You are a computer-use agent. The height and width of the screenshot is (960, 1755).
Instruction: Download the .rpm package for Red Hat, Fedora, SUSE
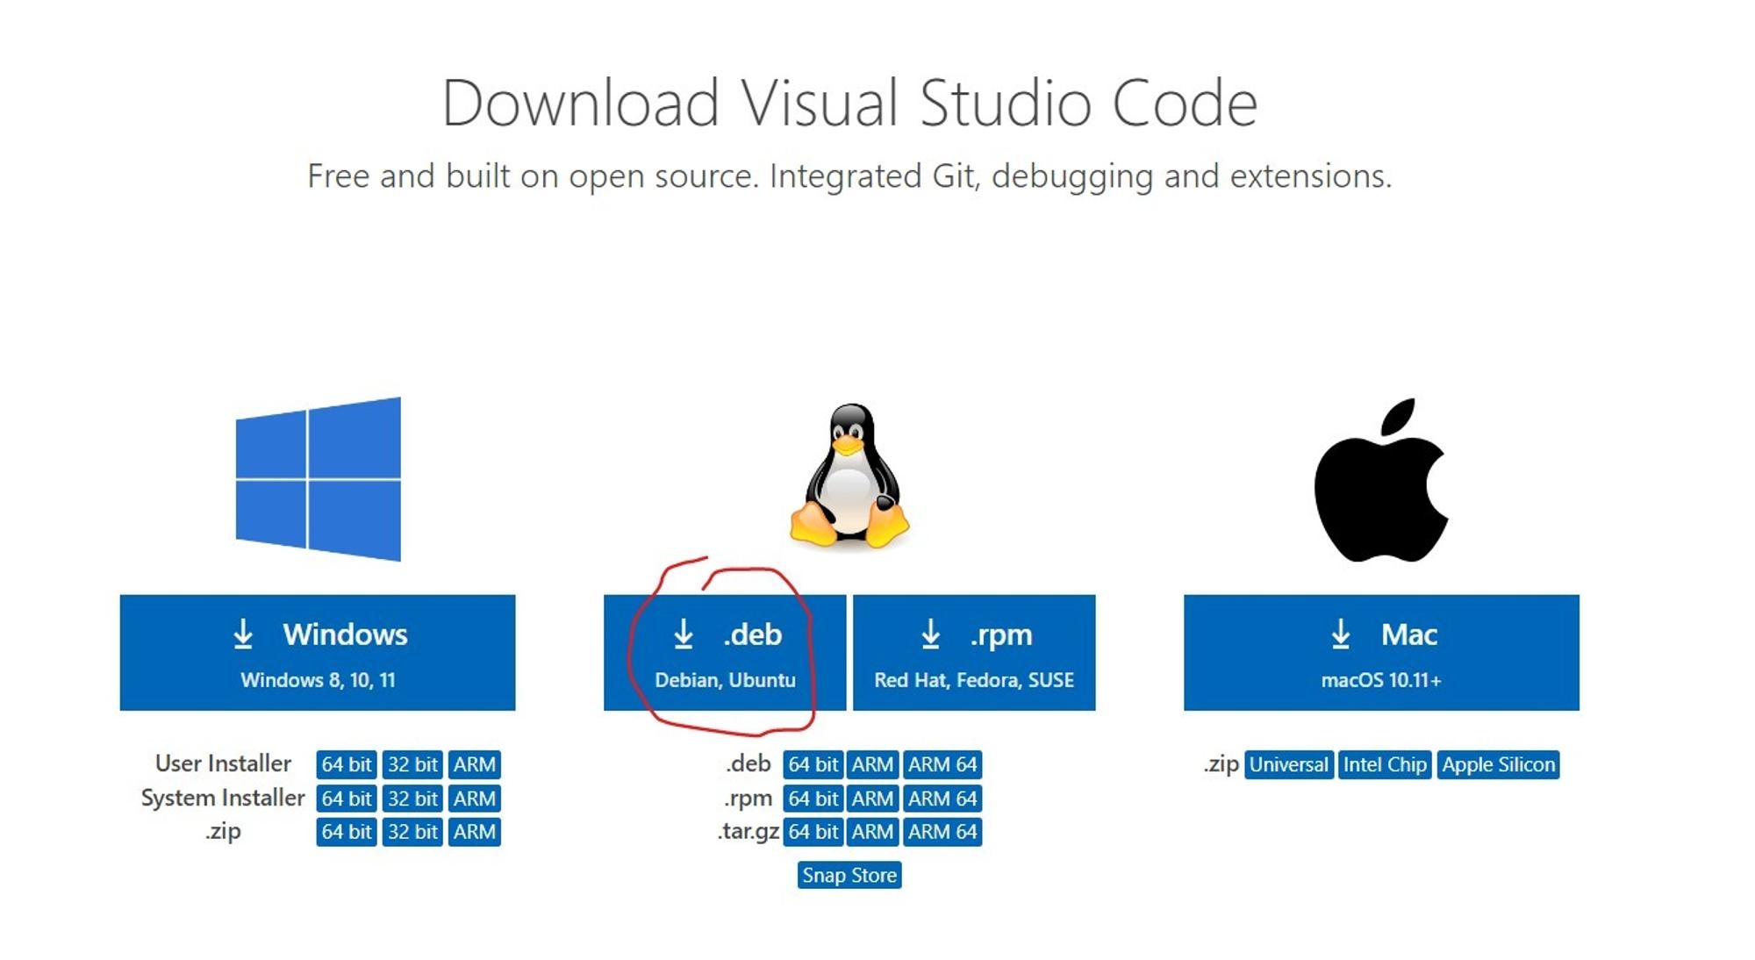[974, 653]
